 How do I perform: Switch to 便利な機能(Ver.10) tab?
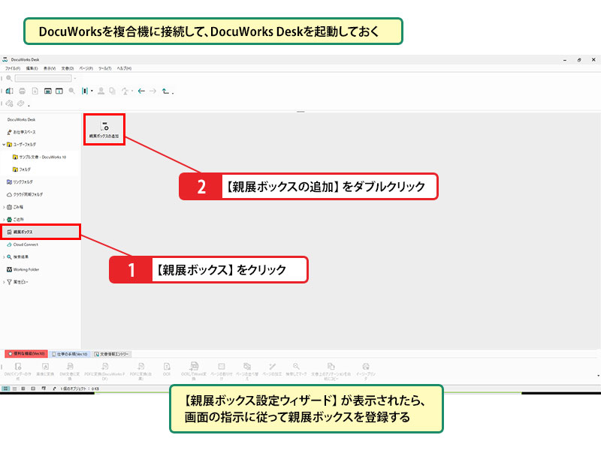(26, 354)
